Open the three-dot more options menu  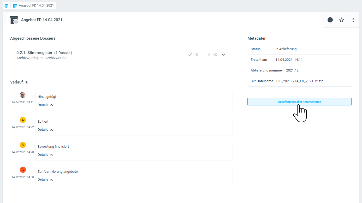353,20
